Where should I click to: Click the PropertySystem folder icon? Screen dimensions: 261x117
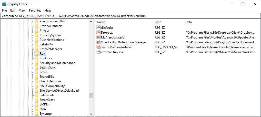37,35
